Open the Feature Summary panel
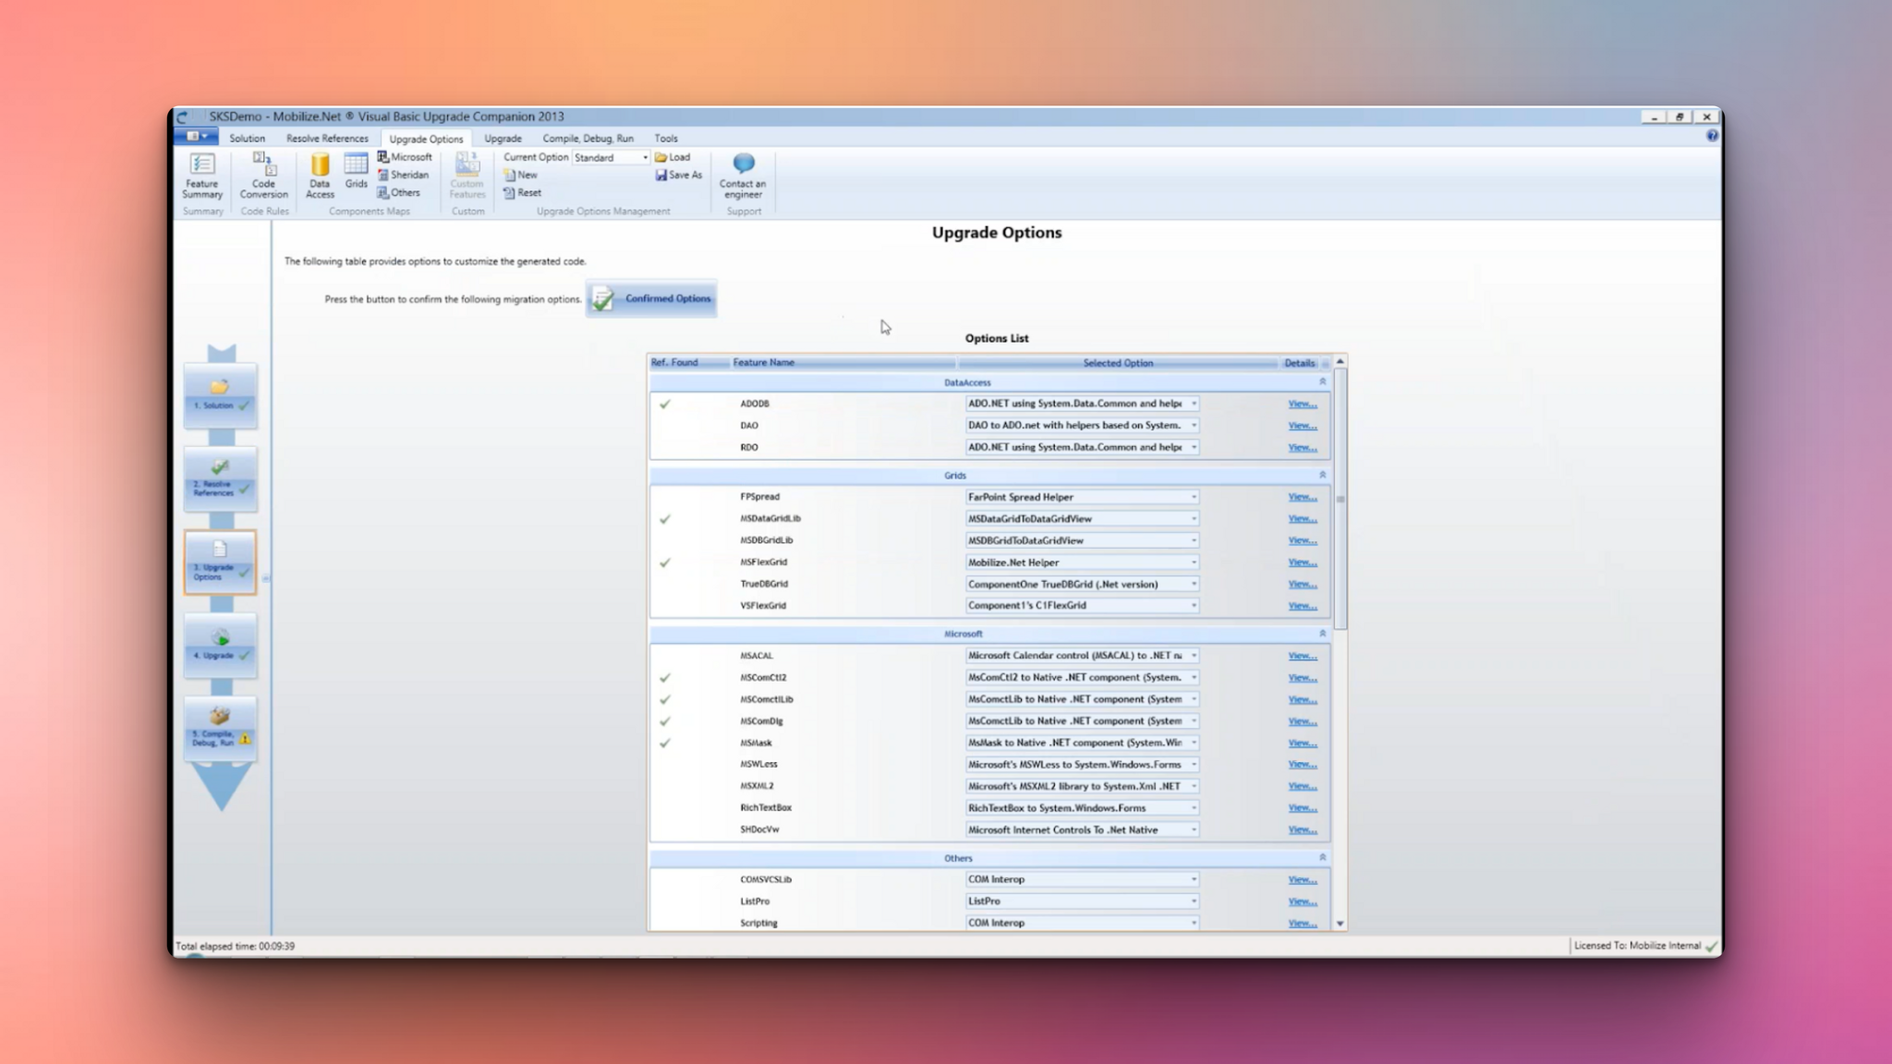Screen dimensions: 1892x1064 [x=201, y=177]
